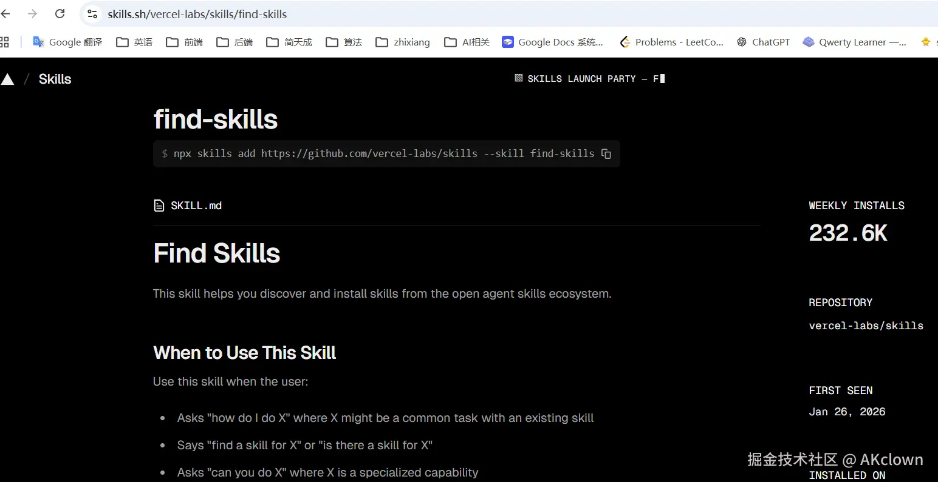This screenshot has width=938, height=482.
Task: Open the ChatGPT bookmark
Action: [x=764, y=42]
